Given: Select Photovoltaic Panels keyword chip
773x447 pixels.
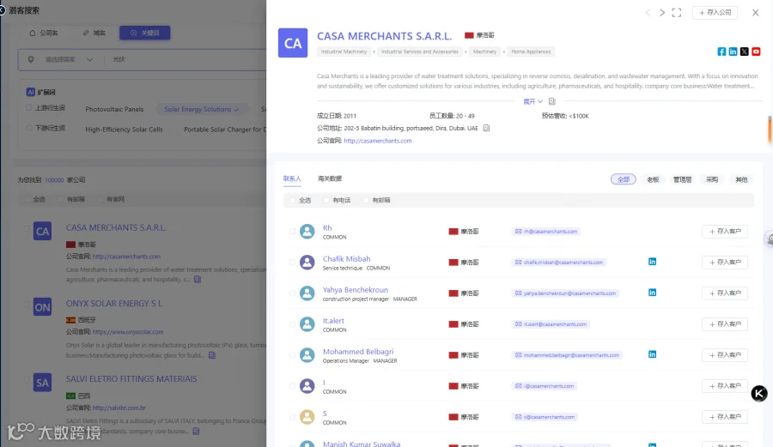Looking at the screenshot, I should tap(114, 109).
